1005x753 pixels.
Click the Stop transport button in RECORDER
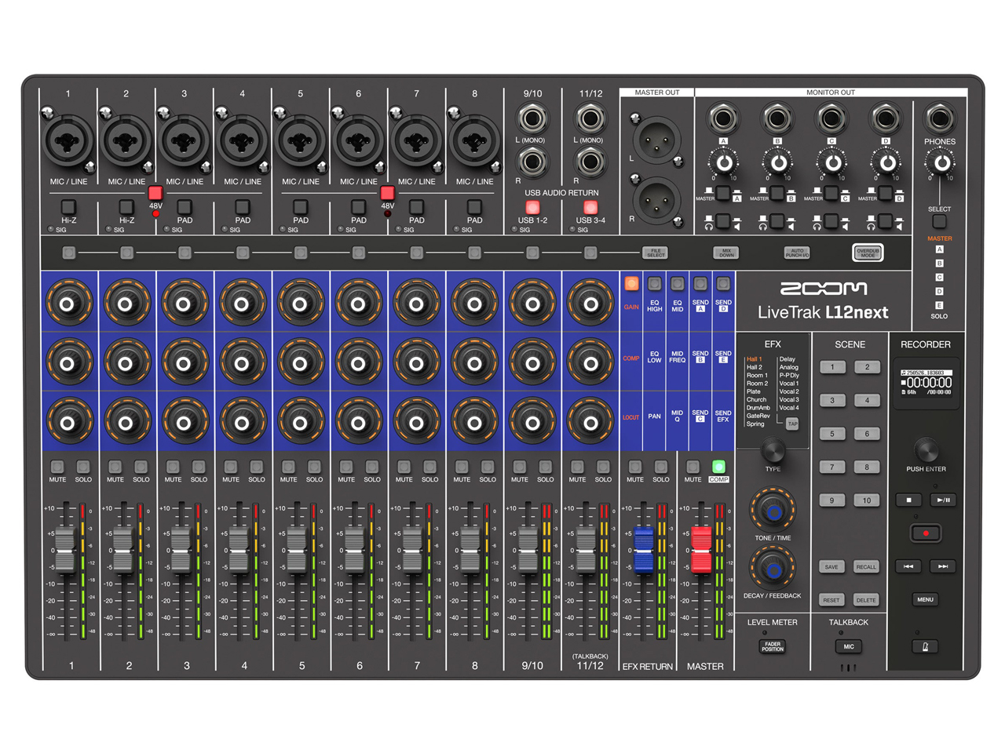click(908, 500)
